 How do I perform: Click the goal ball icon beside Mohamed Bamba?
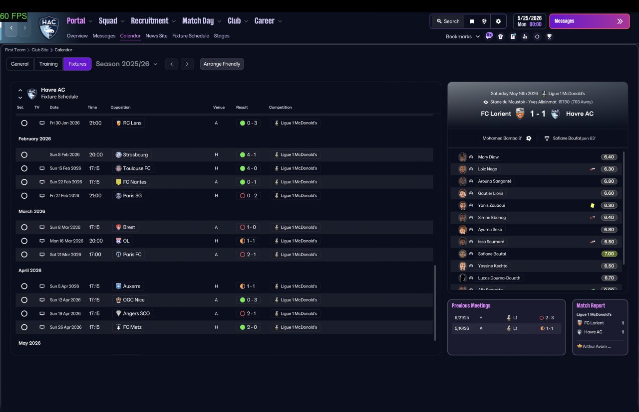coord(529,138)
